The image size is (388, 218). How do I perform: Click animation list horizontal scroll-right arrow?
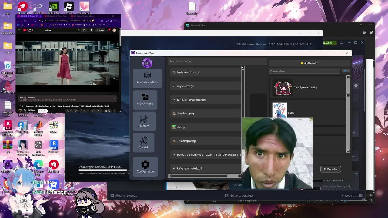[239, 176]
